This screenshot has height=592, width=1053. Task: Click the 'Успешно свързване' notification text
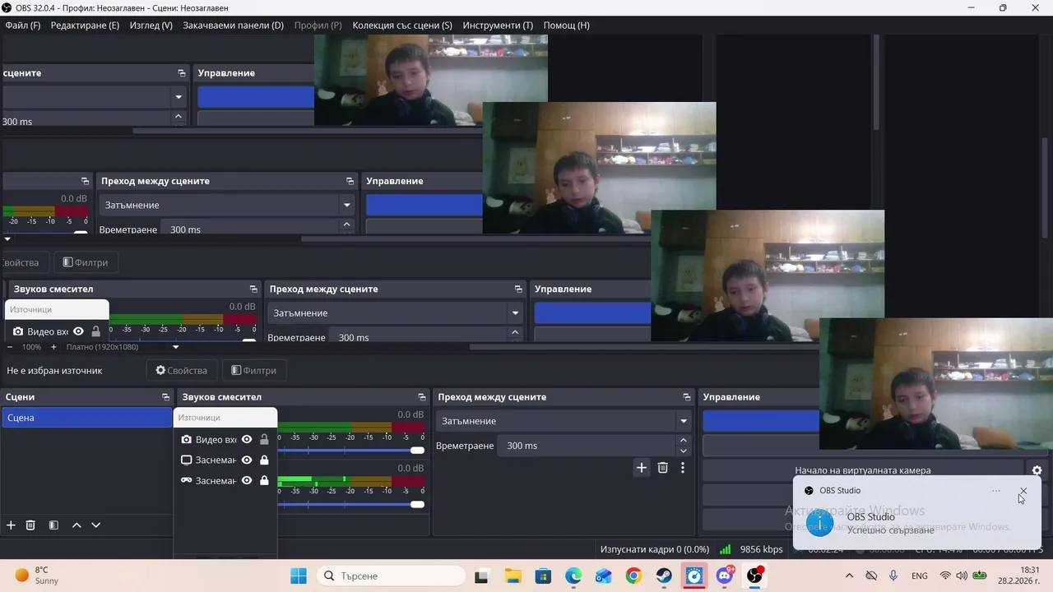(890, 530)
